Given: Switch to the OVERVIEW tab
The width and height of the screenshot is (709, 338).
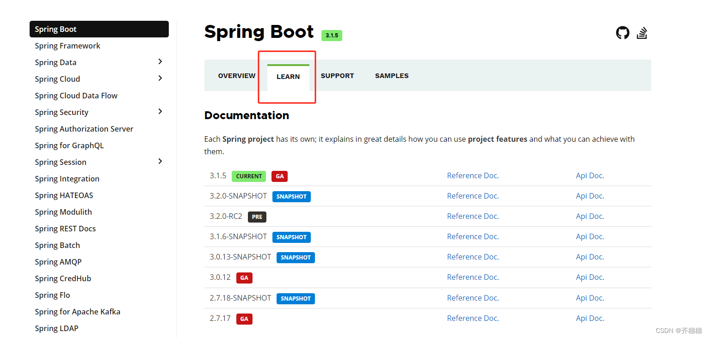Looking at the screenshot, I should 236,75.
